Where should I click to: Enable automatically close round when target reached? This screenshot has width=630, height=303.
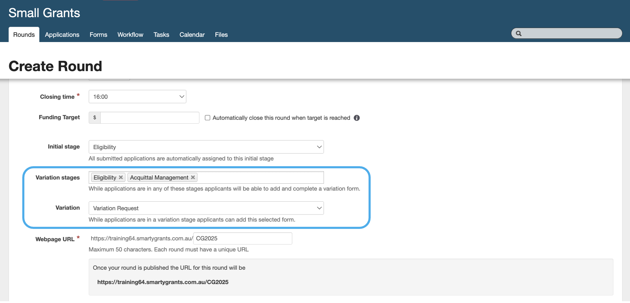208,118
